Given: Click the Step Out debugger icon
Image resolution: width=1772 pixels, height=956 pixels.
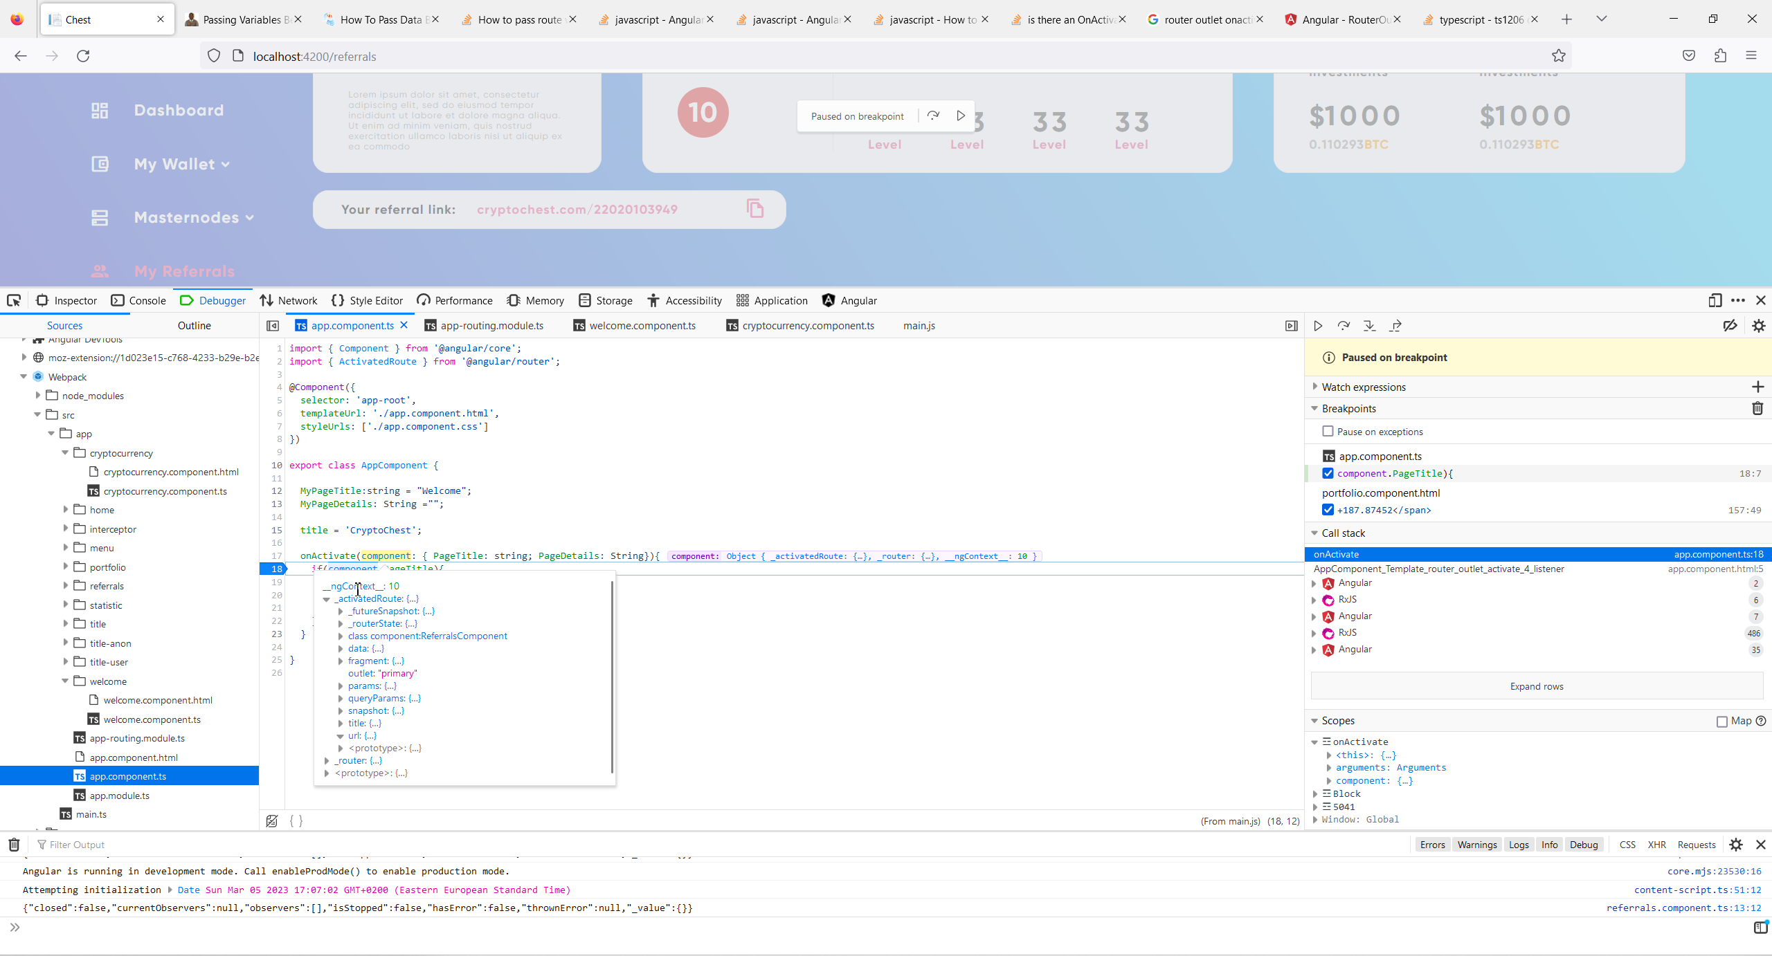Looking at the screenshot, I should 1395,326.
